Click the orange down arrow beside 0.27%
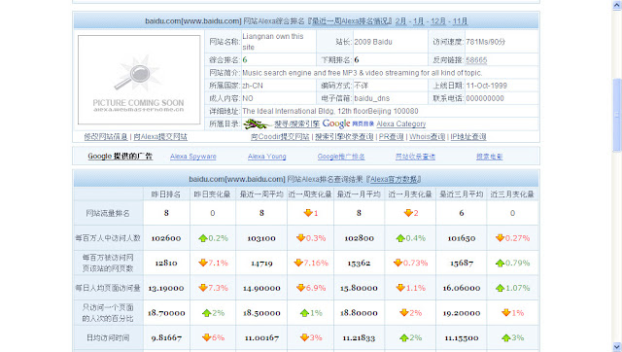The height and width of the screenshot is (352, 622). (x=500, y=237)
